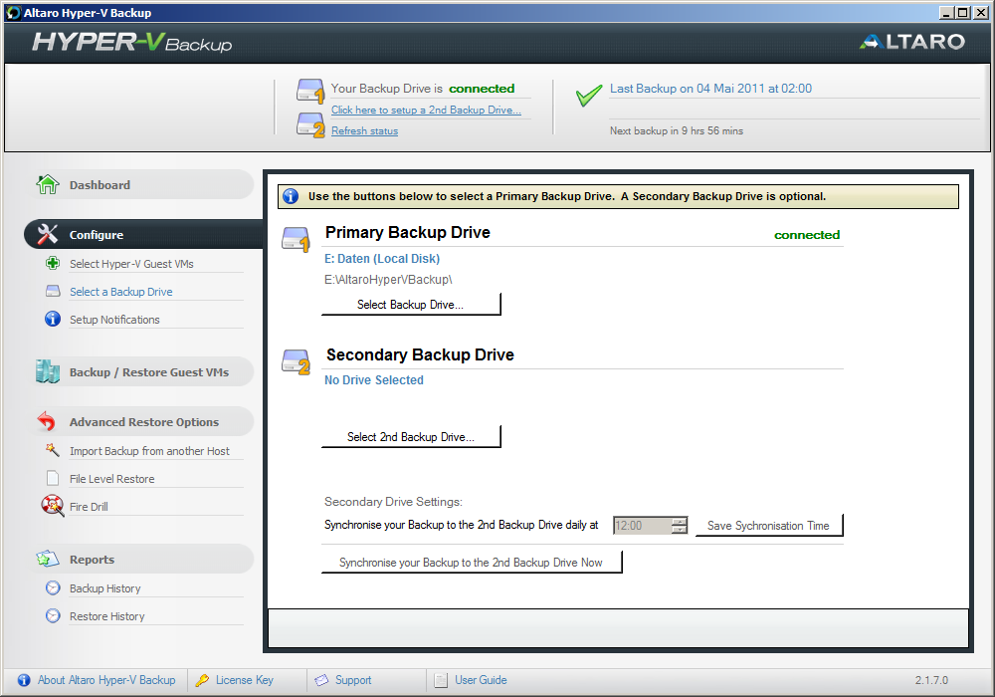The image size is (995, 697).
Task: Click the clock icon beside Restore History
Action: point(54,615)
